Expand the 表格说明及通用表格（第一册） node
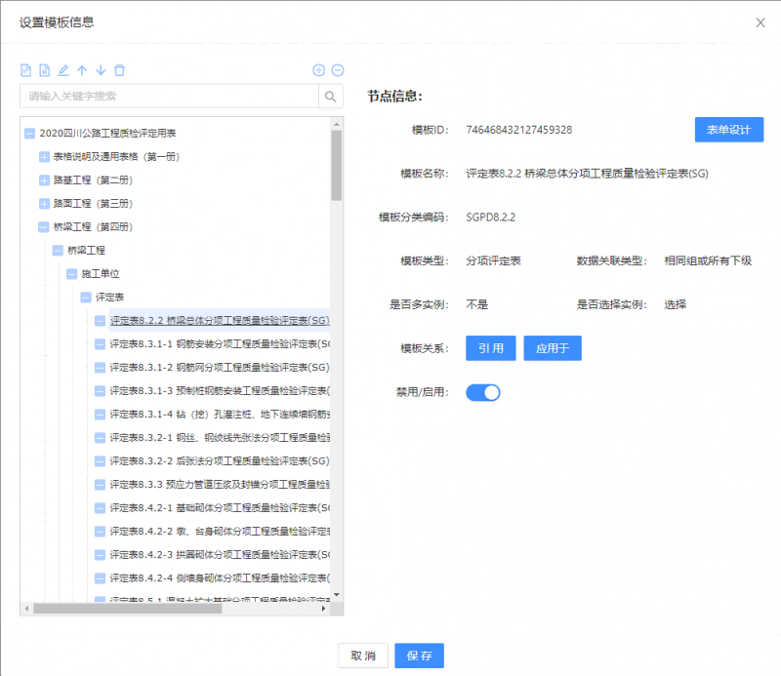The height and width of the screenshot is (676, 781). tap(44, 157)
